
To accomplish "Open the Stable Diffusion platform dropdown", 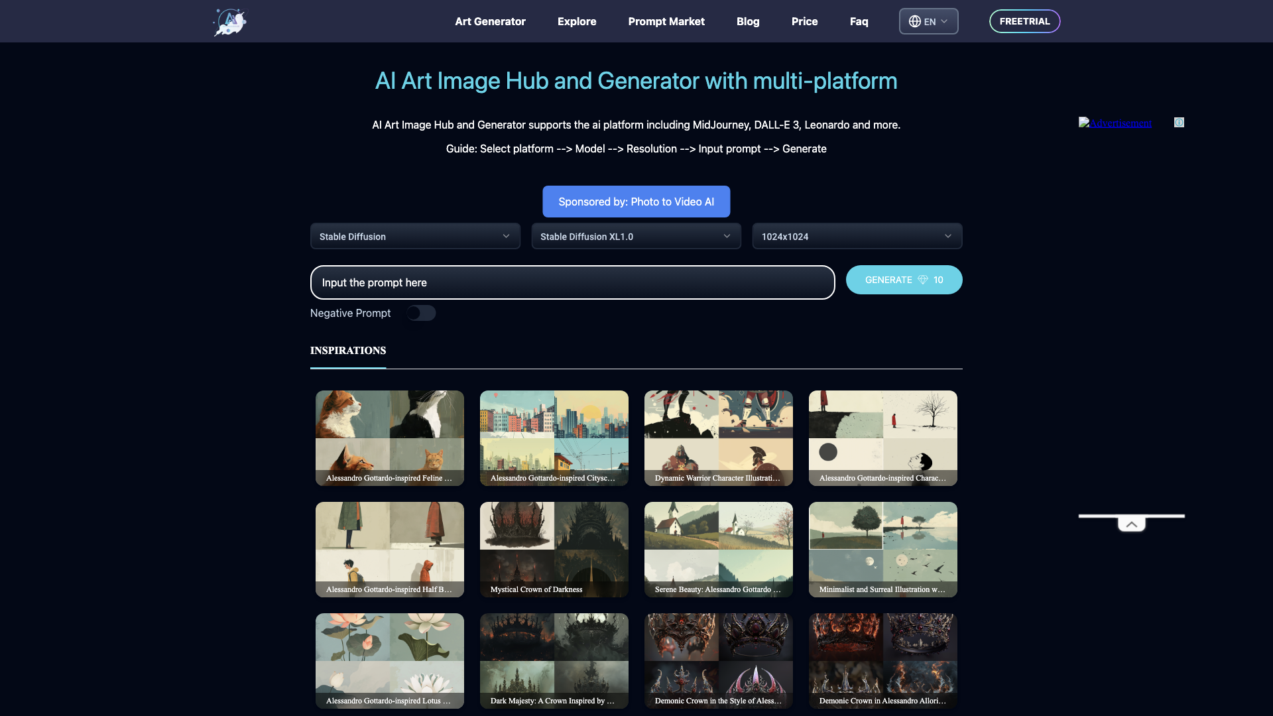I will point(415,237).
